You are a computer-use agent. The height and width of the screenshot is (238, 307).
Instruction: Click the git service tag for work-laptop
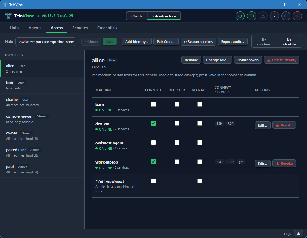point(240,162)
